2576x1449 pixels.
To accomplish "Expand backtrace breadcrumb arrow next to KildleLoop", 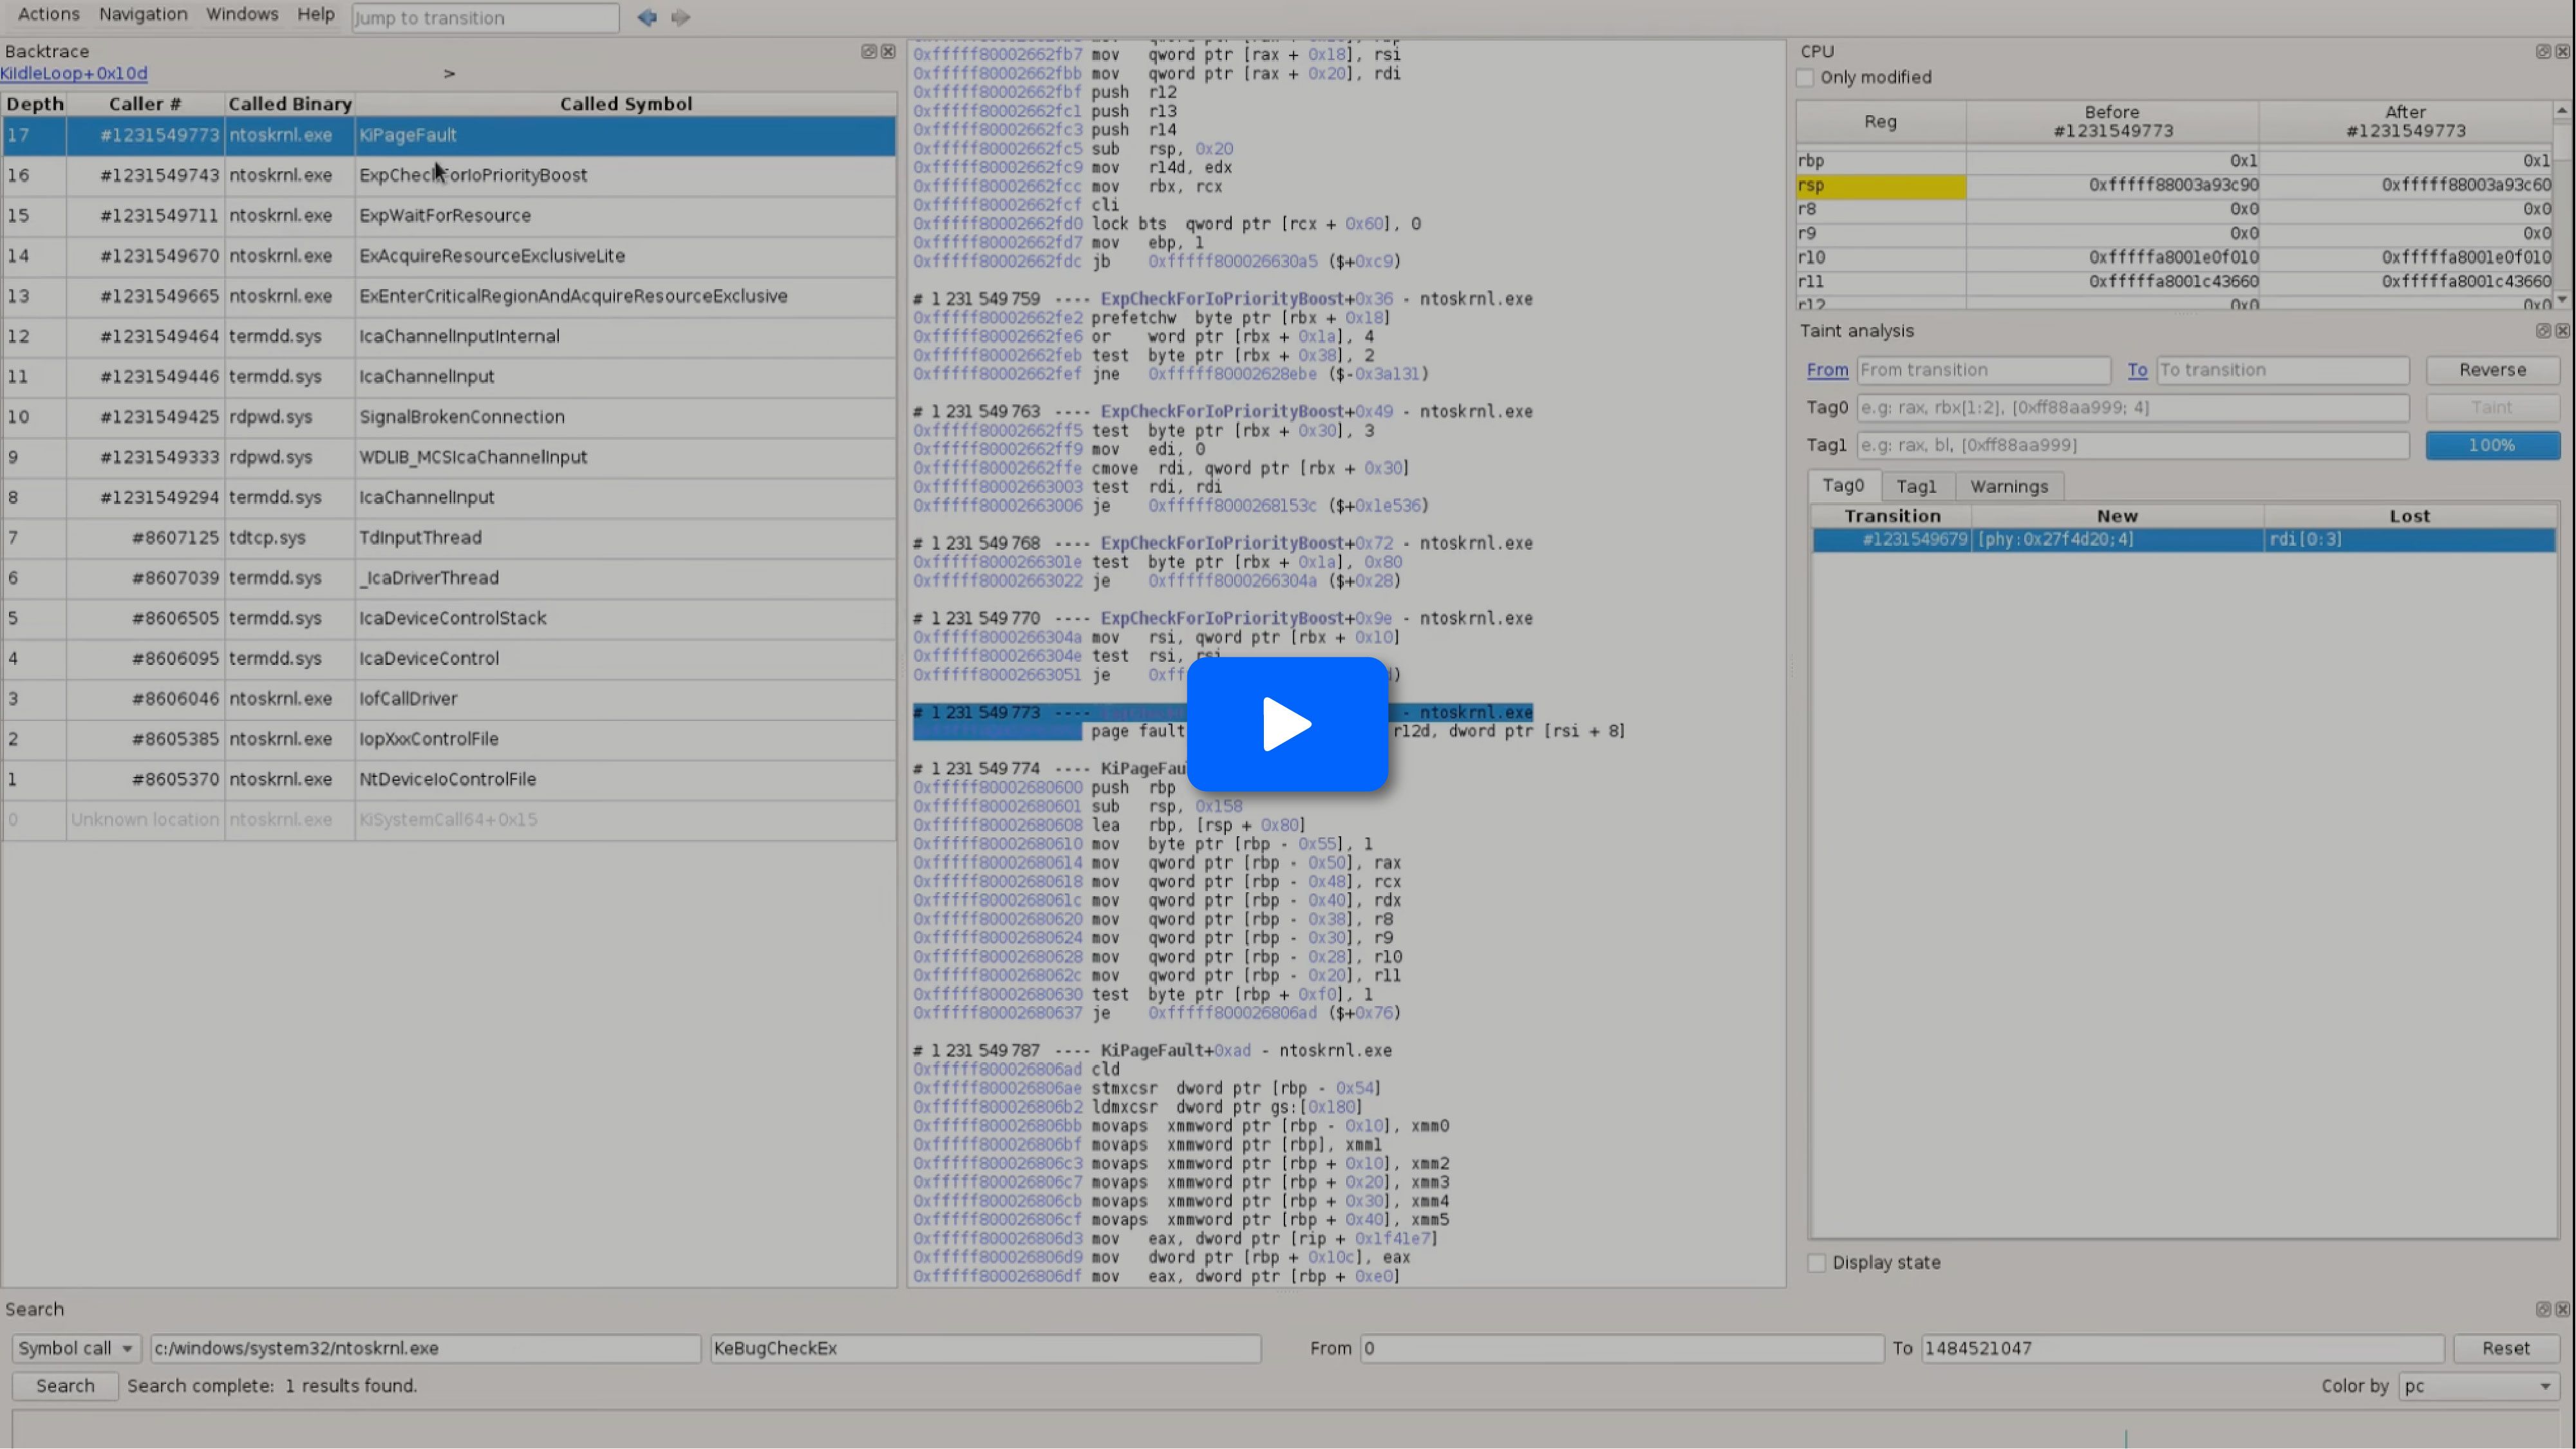I will point(449,73).
